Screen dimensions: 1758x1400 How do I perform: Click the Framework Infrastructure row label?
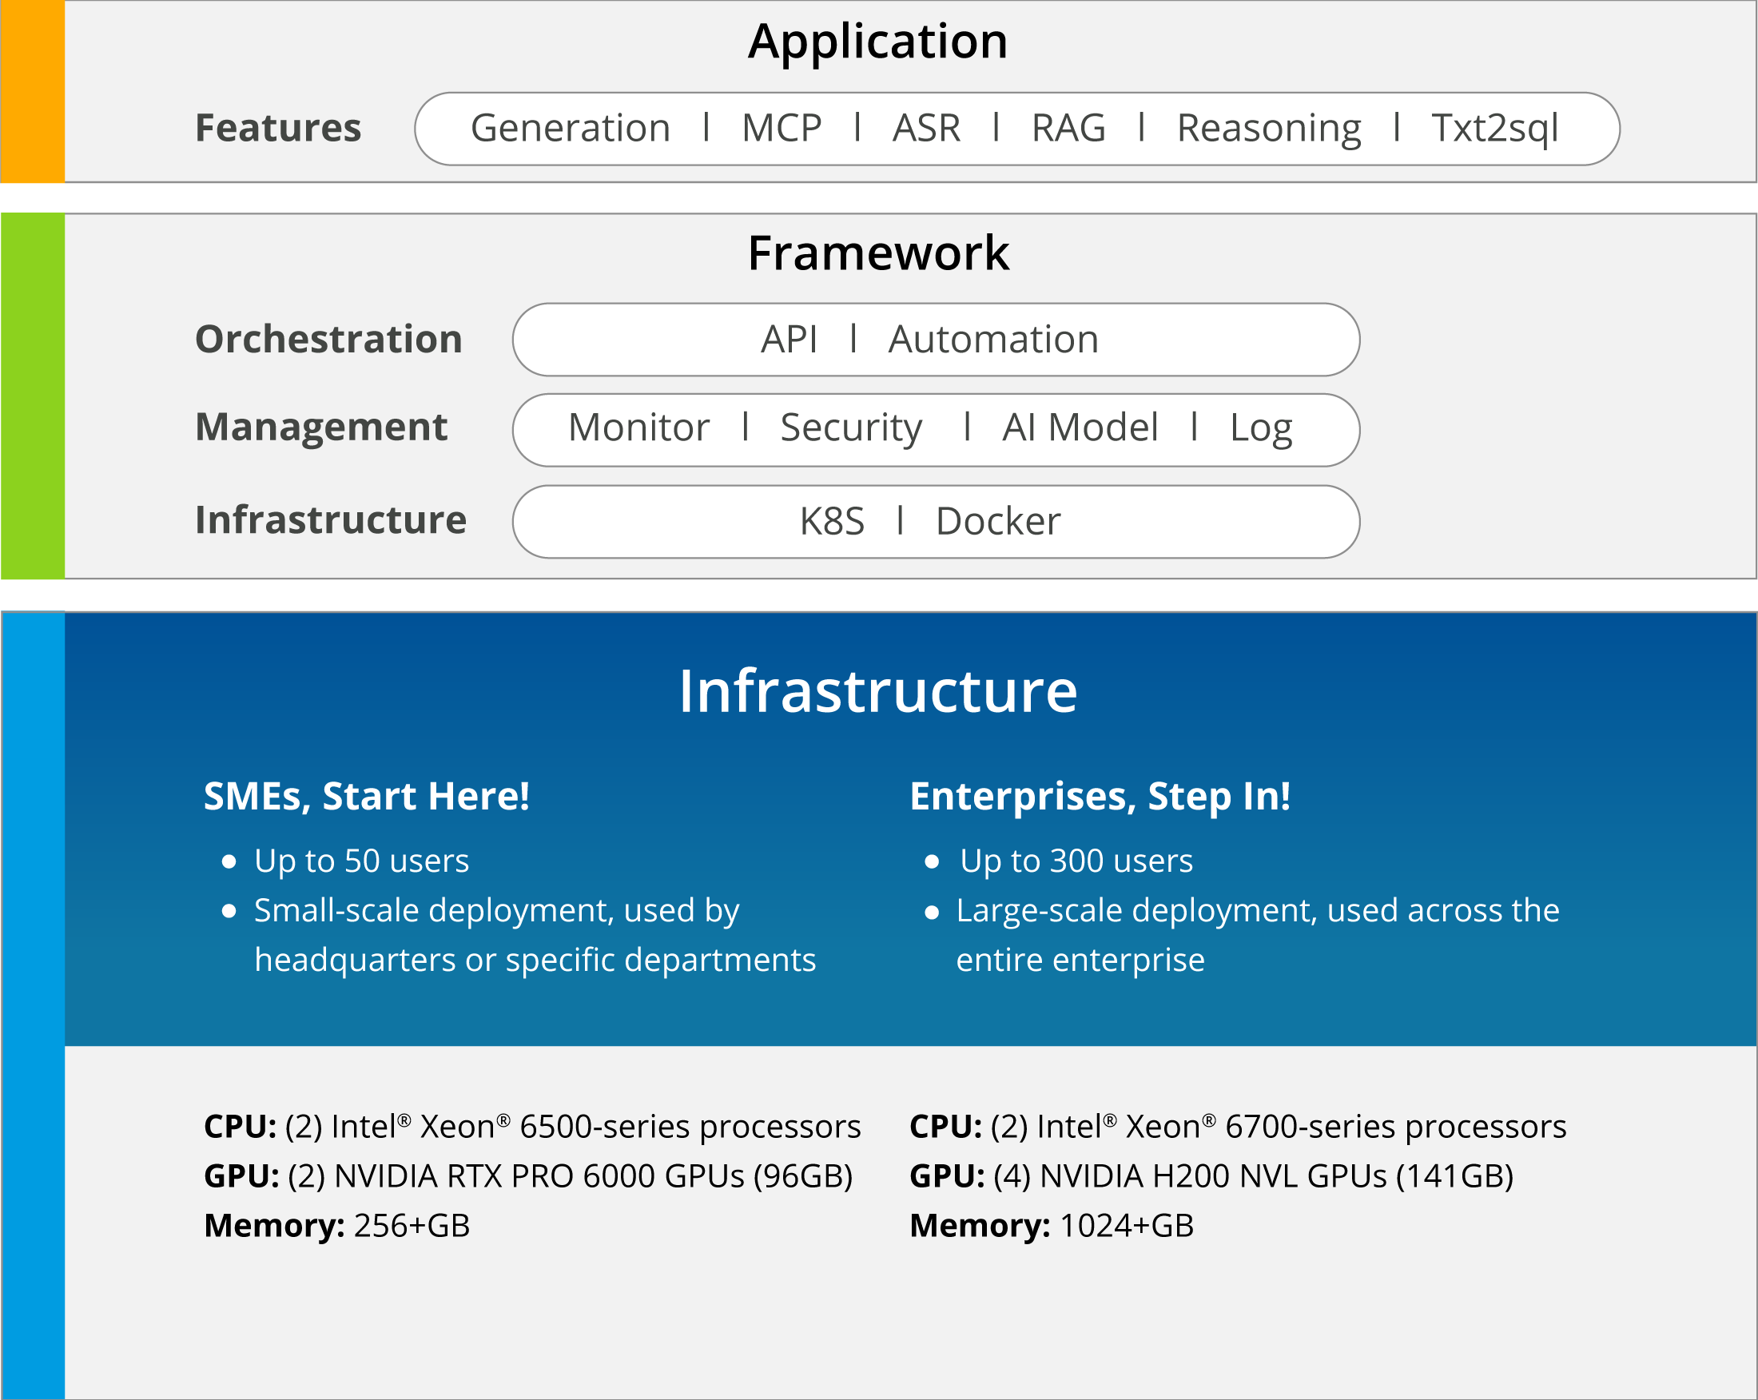pyautogui.click(x=330, y=520)
